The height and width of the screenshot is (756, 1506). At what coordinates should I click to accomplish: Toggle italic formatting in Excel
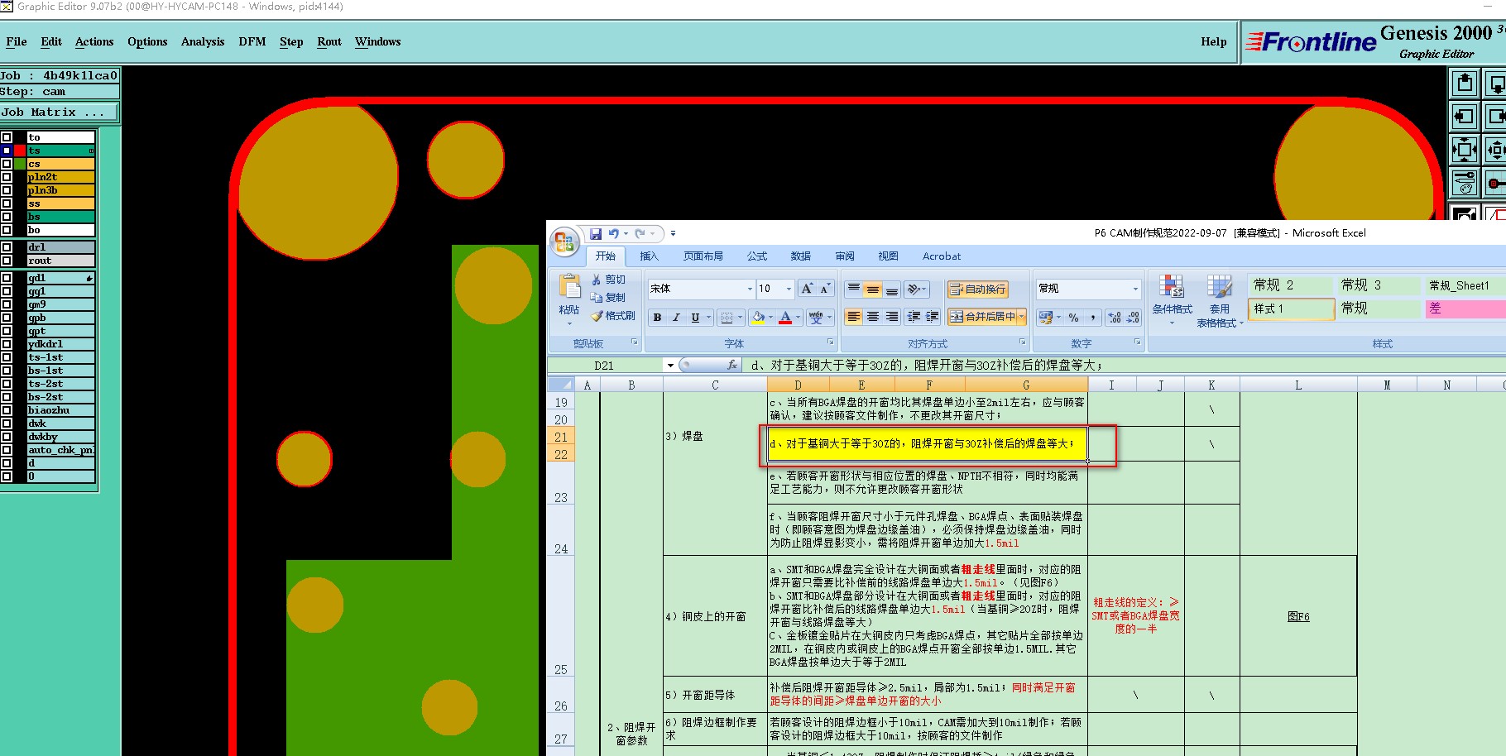[676, 317]
